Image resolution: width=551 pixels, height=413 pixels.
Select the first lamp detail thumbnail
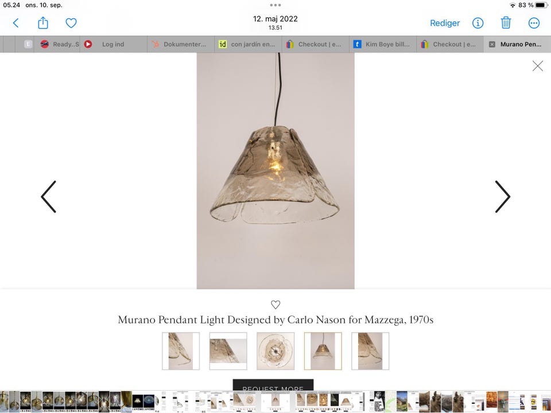(181, 351)
